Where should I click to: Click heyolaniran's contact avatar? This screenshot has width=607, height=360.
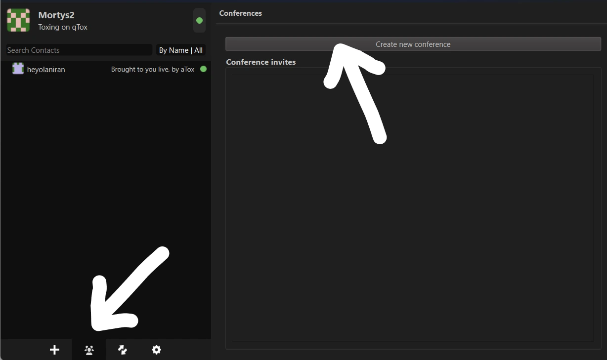click(18, 69)
